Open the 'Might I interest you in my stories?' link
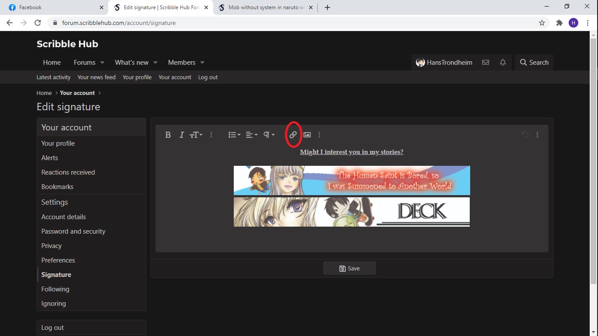 (x=352, y=152)
